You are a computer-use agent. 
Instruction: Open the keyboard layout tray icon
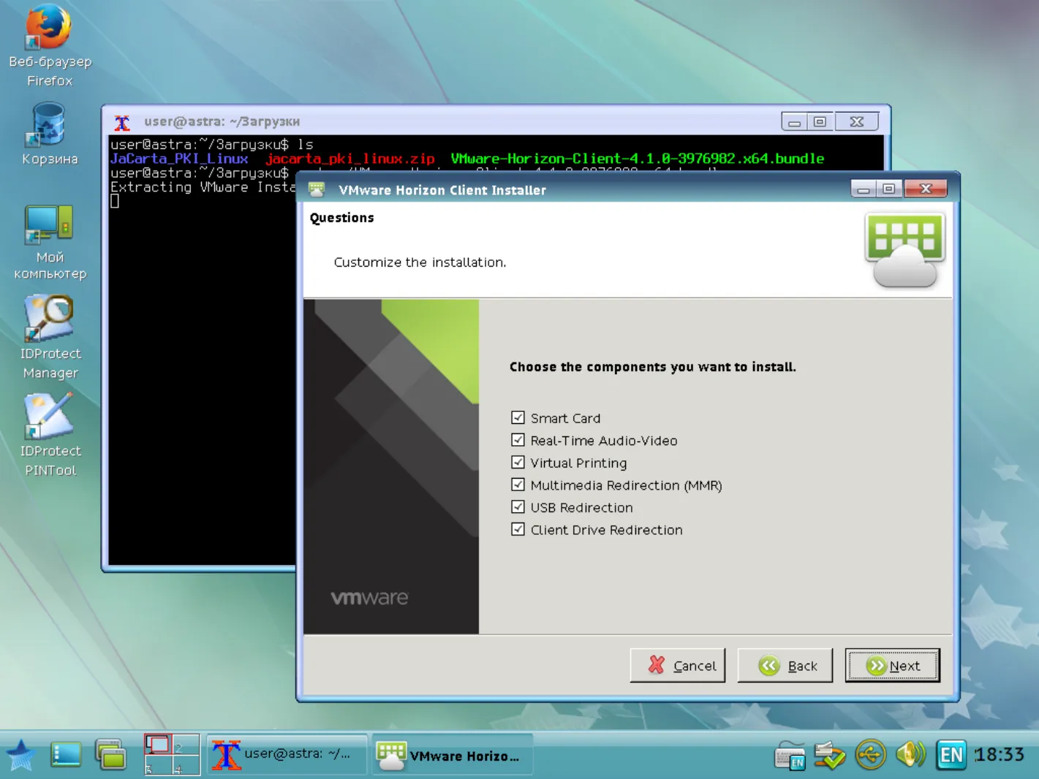(x=790, y=755)
